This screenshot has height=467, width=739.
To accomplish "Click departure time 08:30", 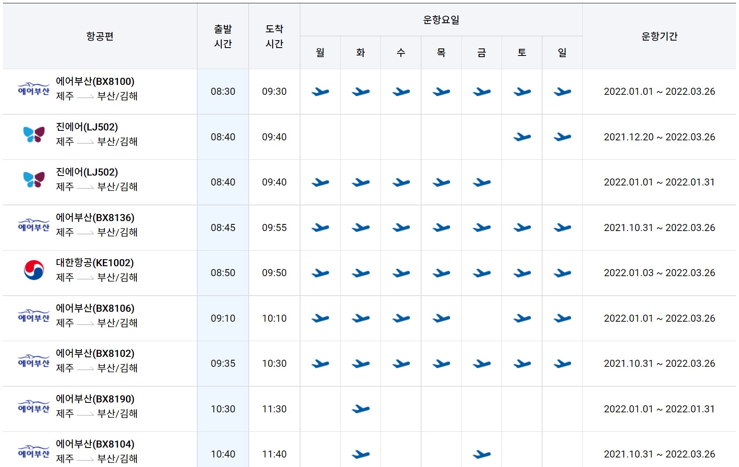I will (223, 91).
